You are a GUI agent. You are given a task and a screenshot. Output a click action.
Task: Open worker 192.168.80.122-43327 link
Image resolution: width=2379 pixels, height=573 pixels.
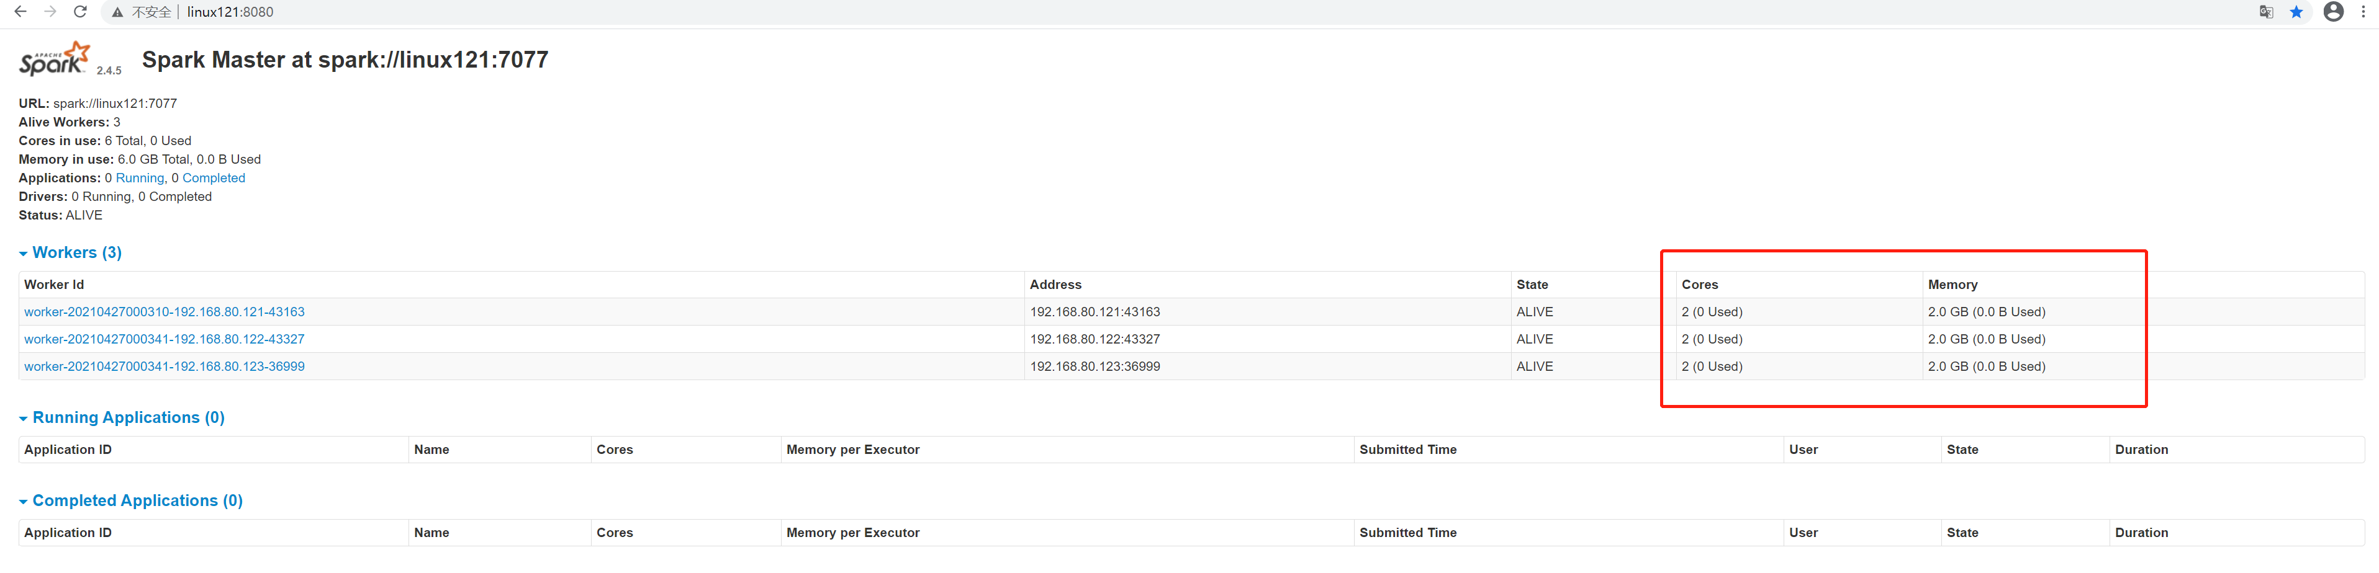(165, 340)
